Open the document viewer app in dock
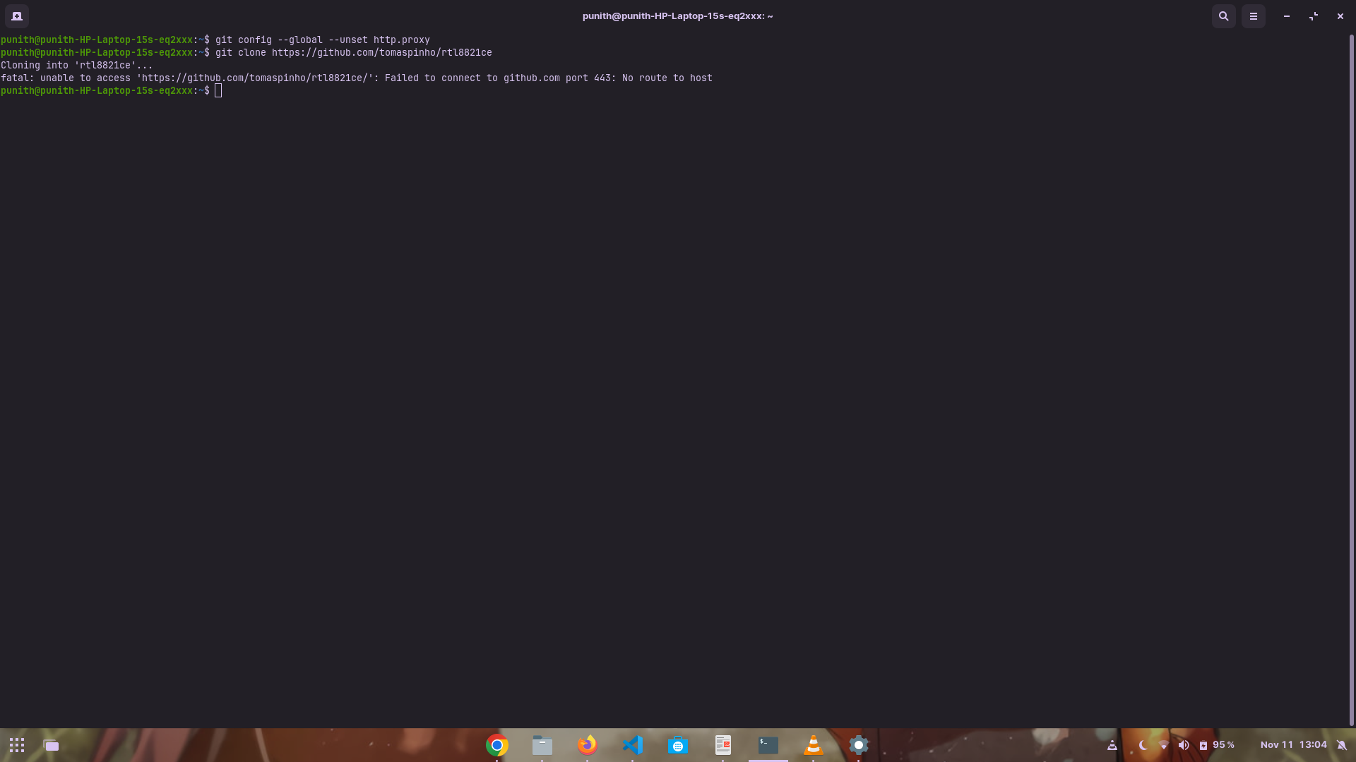This screenshot has height=762, width=1356. [x=723, y=745]
